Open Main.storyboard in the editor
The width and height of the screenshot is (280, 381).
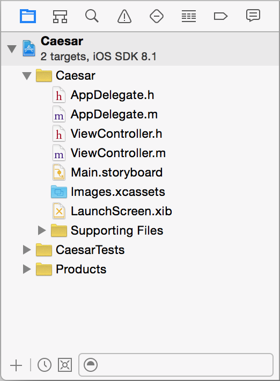pos(117,172)
